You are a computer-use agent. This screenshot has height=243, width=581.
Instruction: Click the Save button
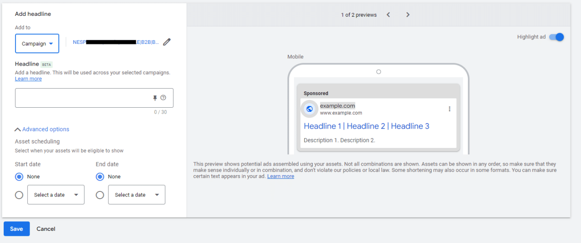(x=16, y=229)
